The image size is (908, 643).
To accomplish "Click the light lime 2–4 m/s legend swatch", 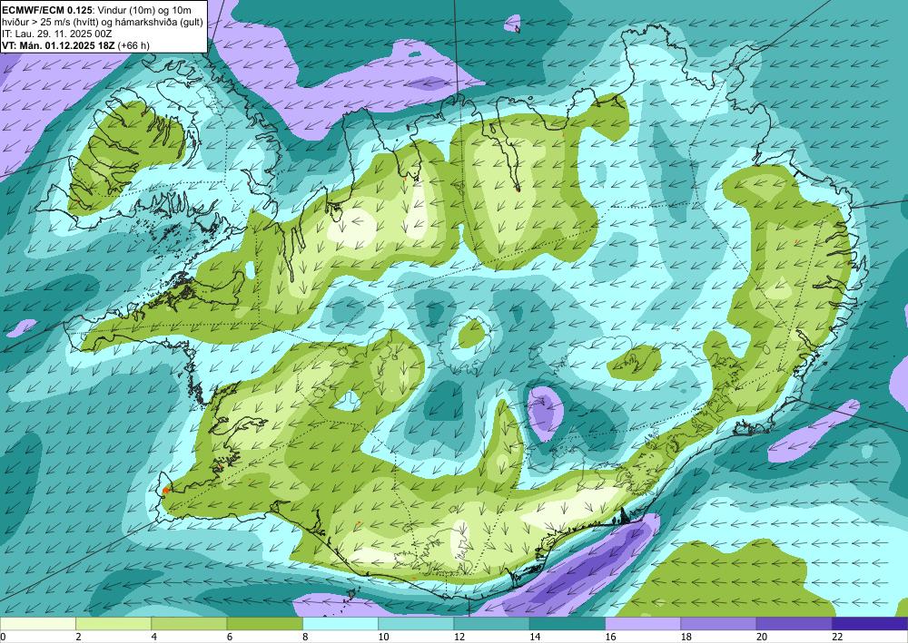I will click(113, 624).
